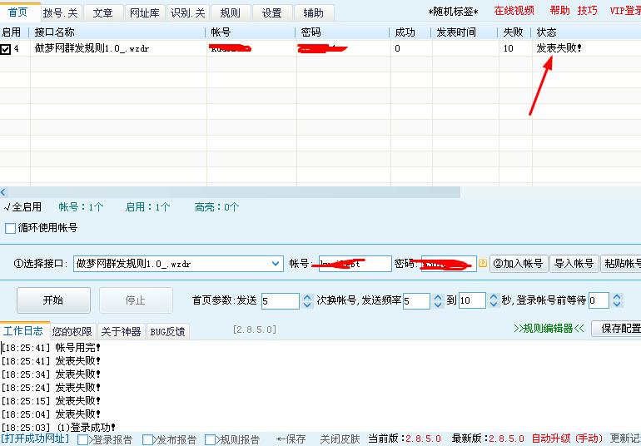Click the 帐号 input field
The height and width of the screenshot is (446, 641).
pyautogui.click(x=351, y=264)
